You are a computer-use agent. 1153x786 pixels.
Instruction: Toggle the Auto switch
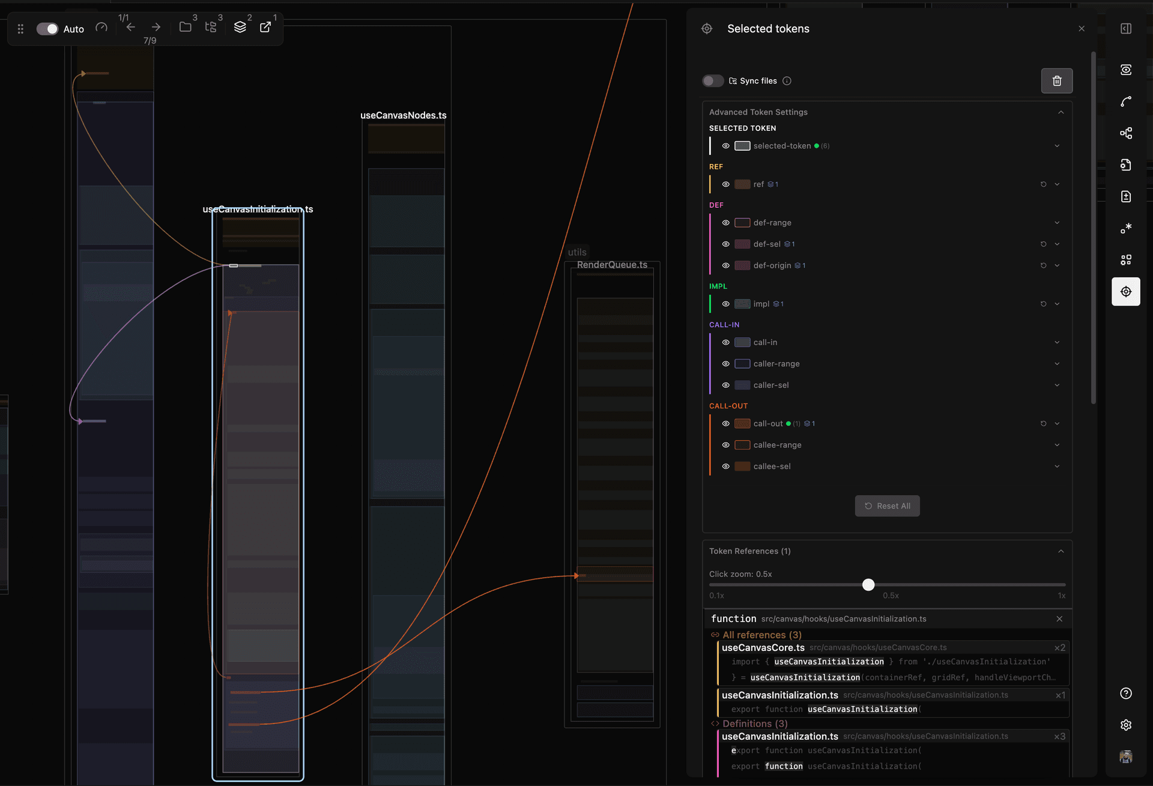point(47,29)
